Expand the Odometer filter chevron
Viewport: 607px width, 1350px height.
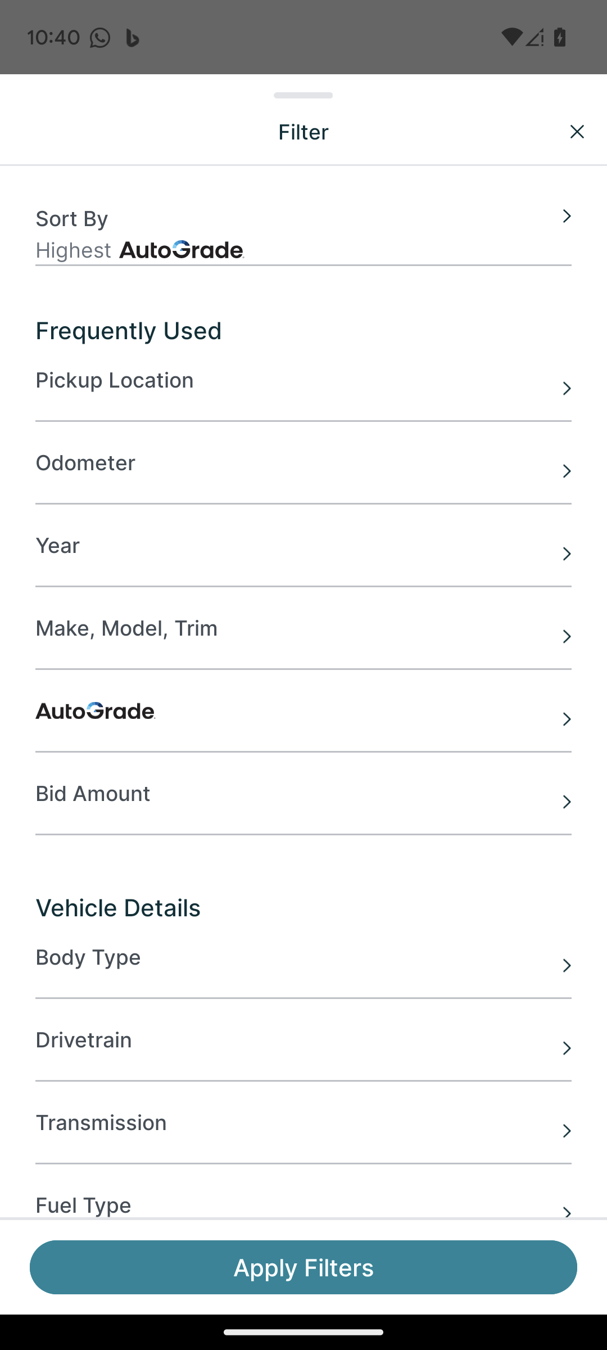point(567,471)
